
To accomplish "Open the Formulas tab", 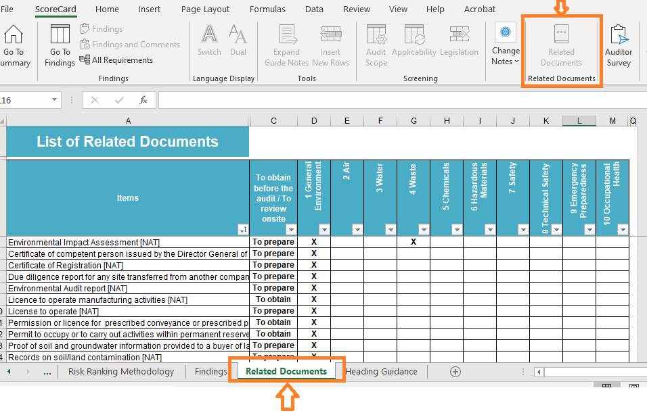I will (x=267, y=9).
